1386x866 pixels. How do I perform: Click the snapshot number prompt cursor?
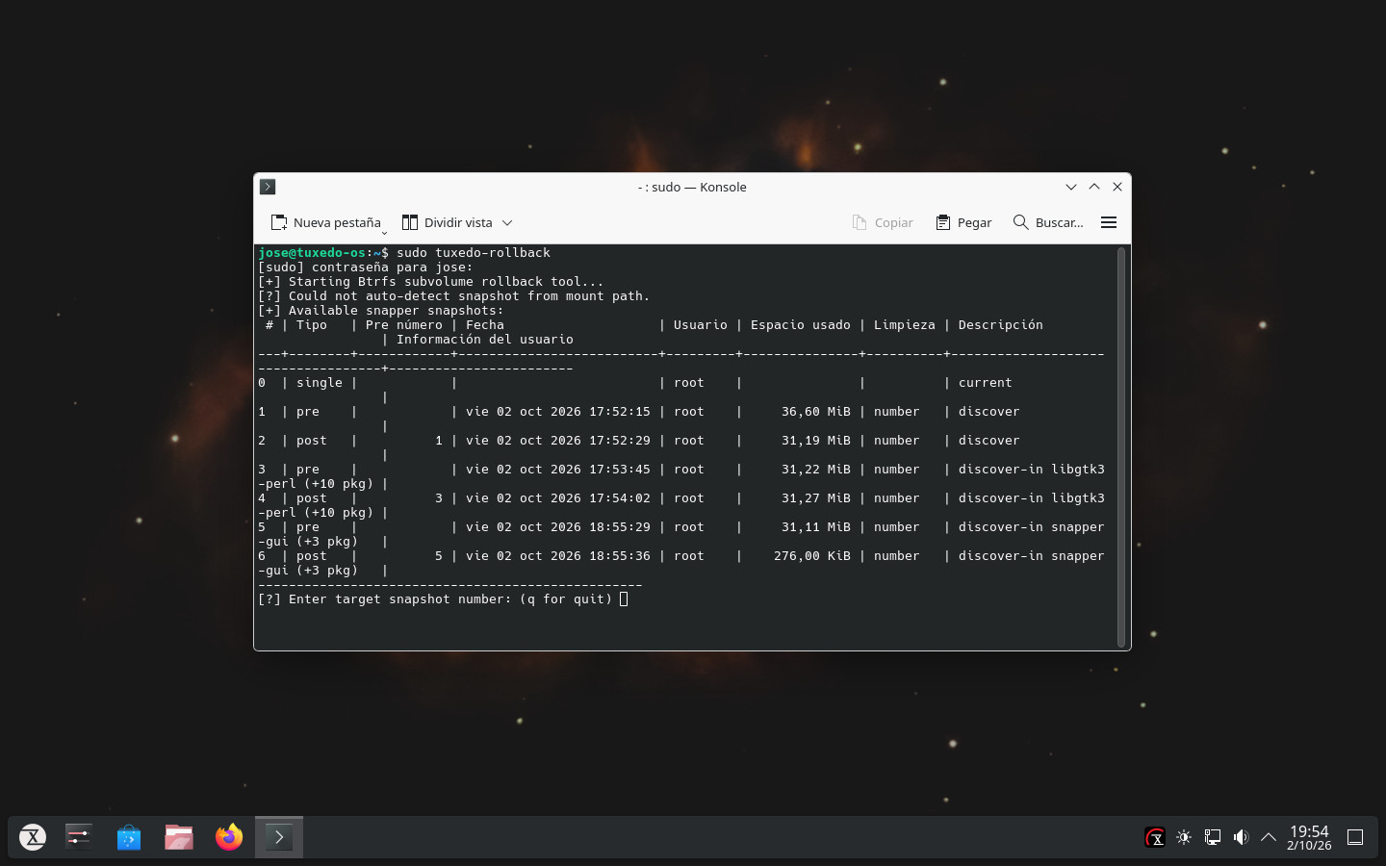pos(624,599)
